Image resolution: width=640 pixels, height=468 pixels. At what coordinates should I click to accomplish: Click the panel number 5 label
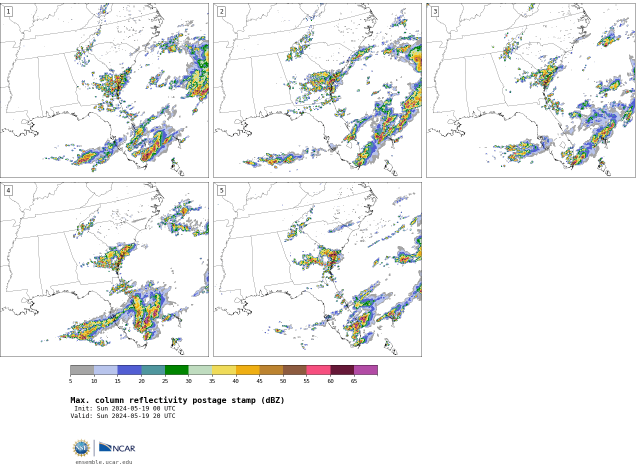(x=221, y=190)
